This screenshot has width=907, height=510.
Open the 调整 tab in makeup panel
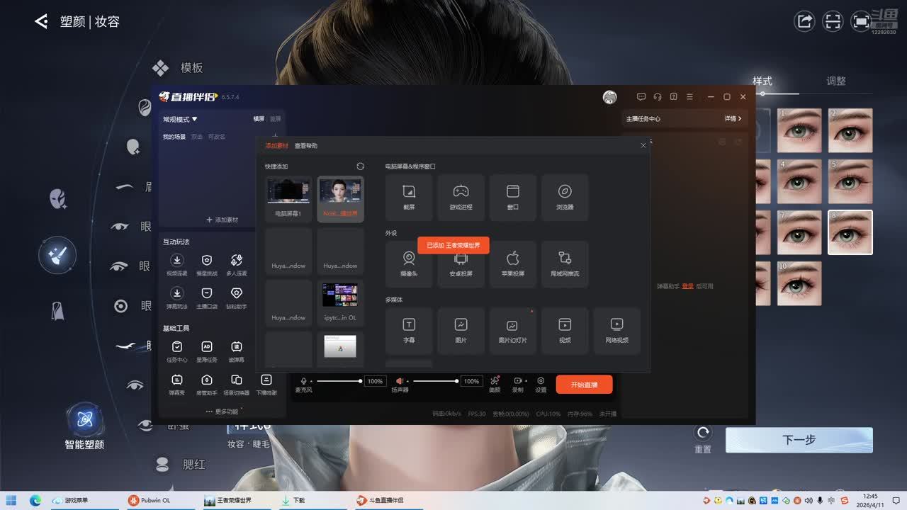pos(836,81)
